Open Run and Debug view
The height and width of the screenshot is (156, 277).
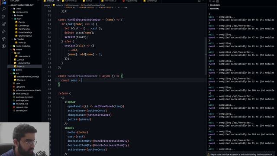[4, 32]
